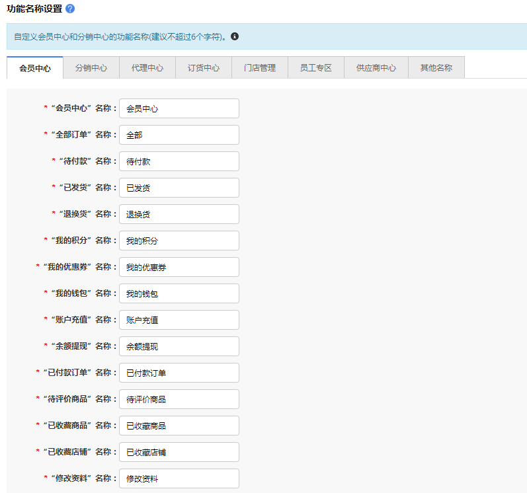Click the “余额提现” name input
The width and height of the screenshot is (527, 493).
coord(179,346)
